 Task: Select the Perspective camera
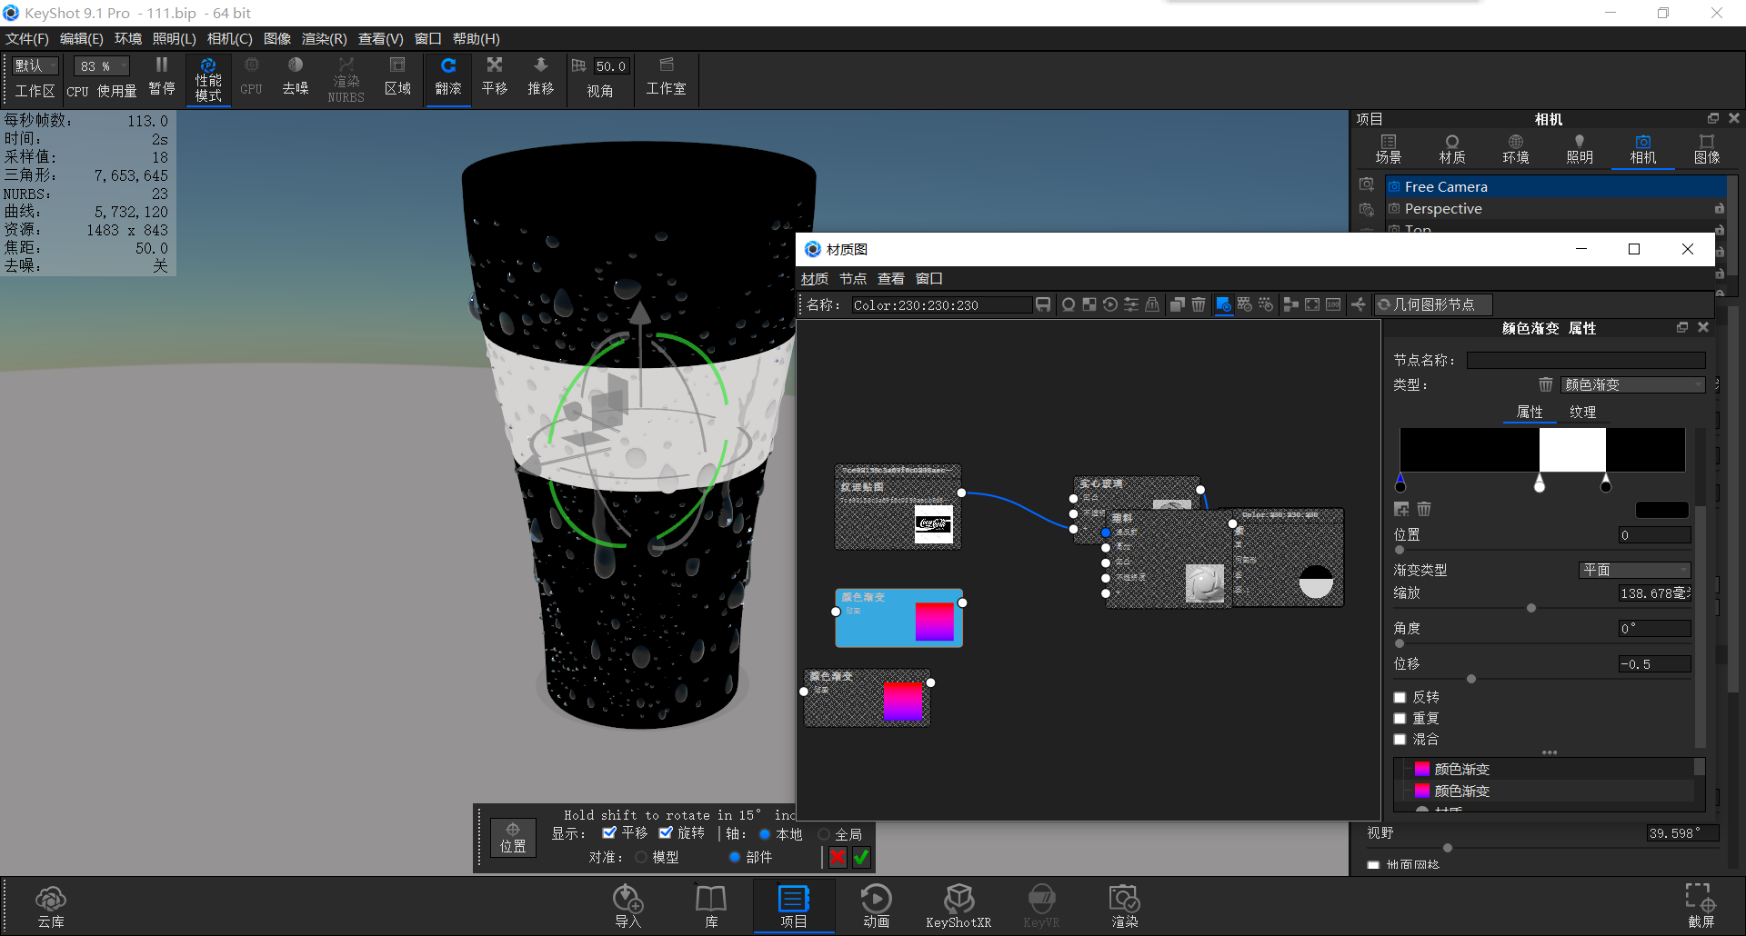coord(1444,208)
